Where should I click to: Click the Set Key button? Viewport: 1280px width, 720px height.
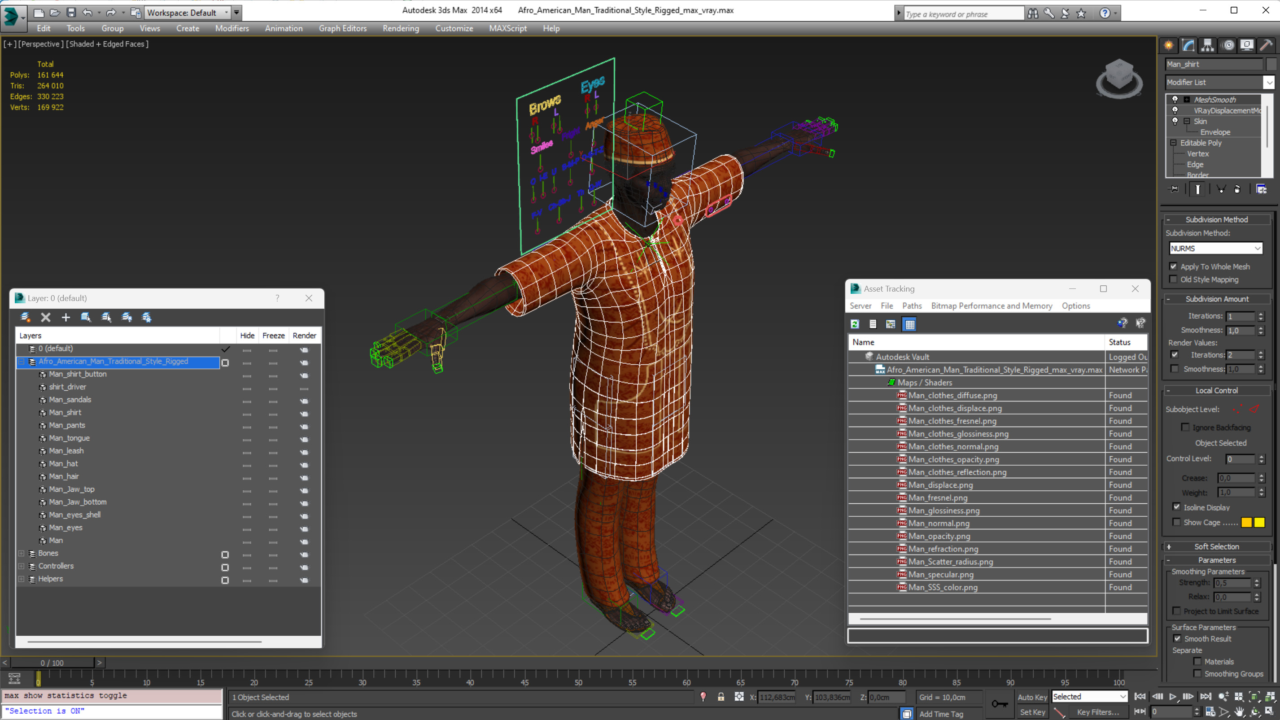coord(1032,712)
